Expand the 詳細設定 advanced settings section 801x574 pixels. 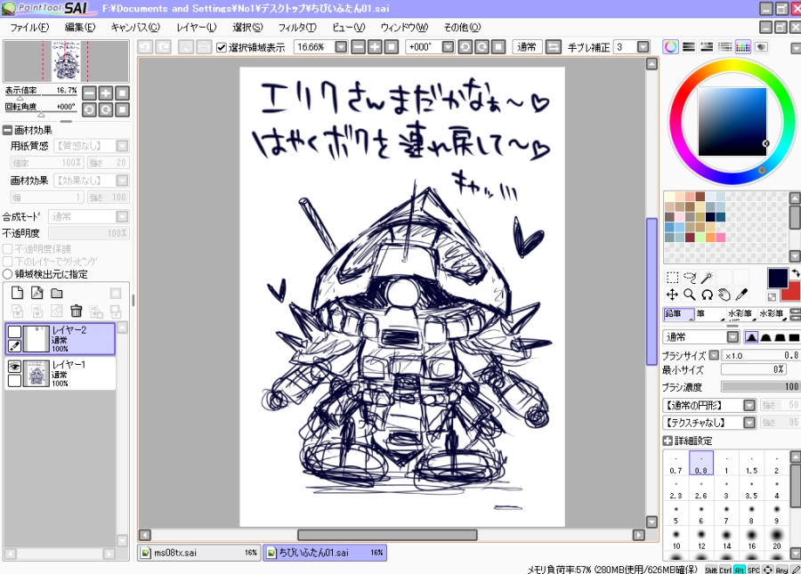pyautogui.click(x=667, y=441)
